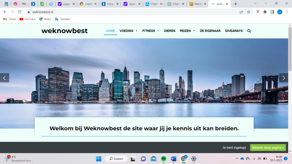Open the Gmail pinned tab
Screen dimensions: 292x164
[24, 4]
